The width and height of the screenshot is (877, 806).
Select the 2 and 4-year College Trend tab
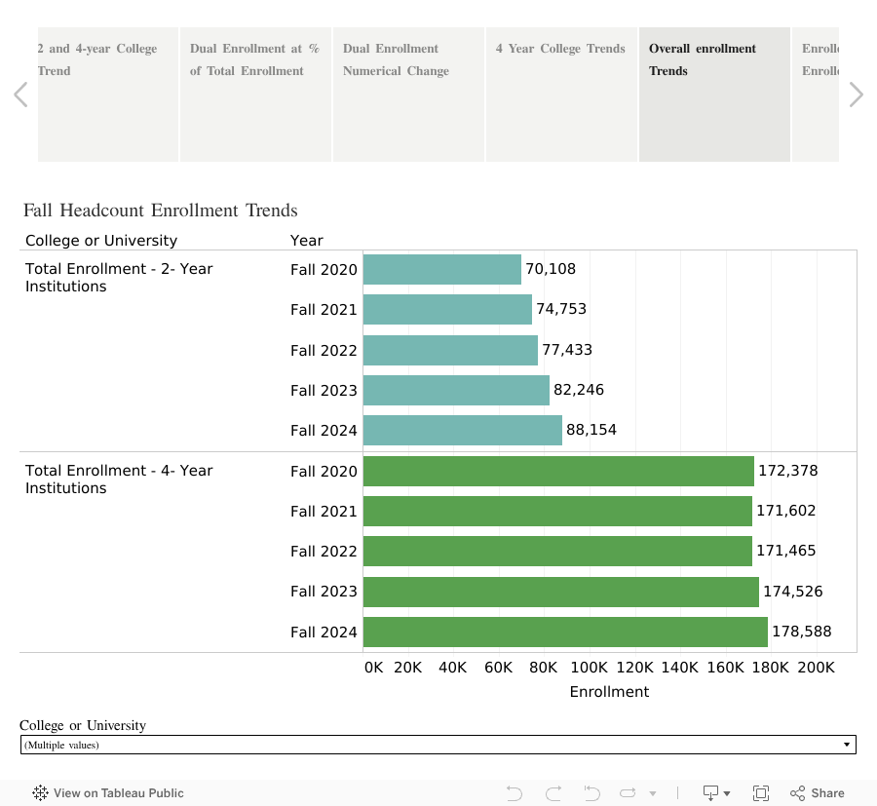tap(107, 94)
